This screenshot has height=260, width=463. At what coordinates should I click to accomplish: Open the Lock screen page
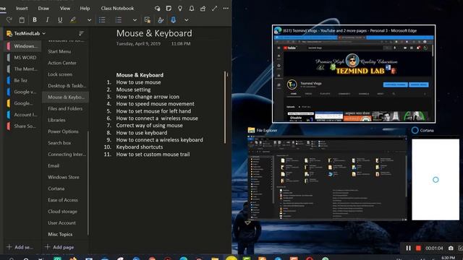coord(65,74)
